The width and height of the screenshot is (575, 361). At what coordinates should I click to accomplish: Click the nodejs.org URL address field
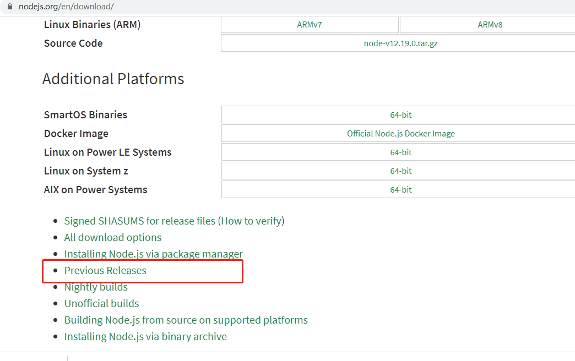(66, 6)
